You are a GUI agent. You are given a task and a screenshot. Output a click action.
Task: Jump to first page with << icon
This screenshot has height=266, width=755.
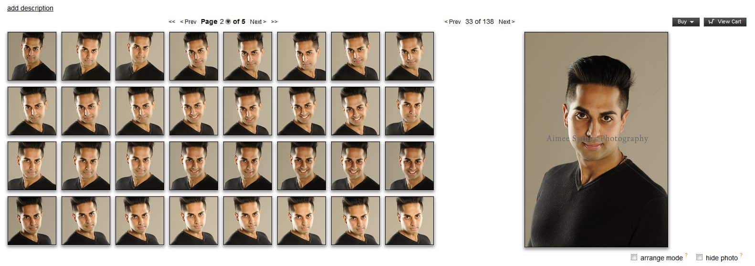tap(172, 22)
